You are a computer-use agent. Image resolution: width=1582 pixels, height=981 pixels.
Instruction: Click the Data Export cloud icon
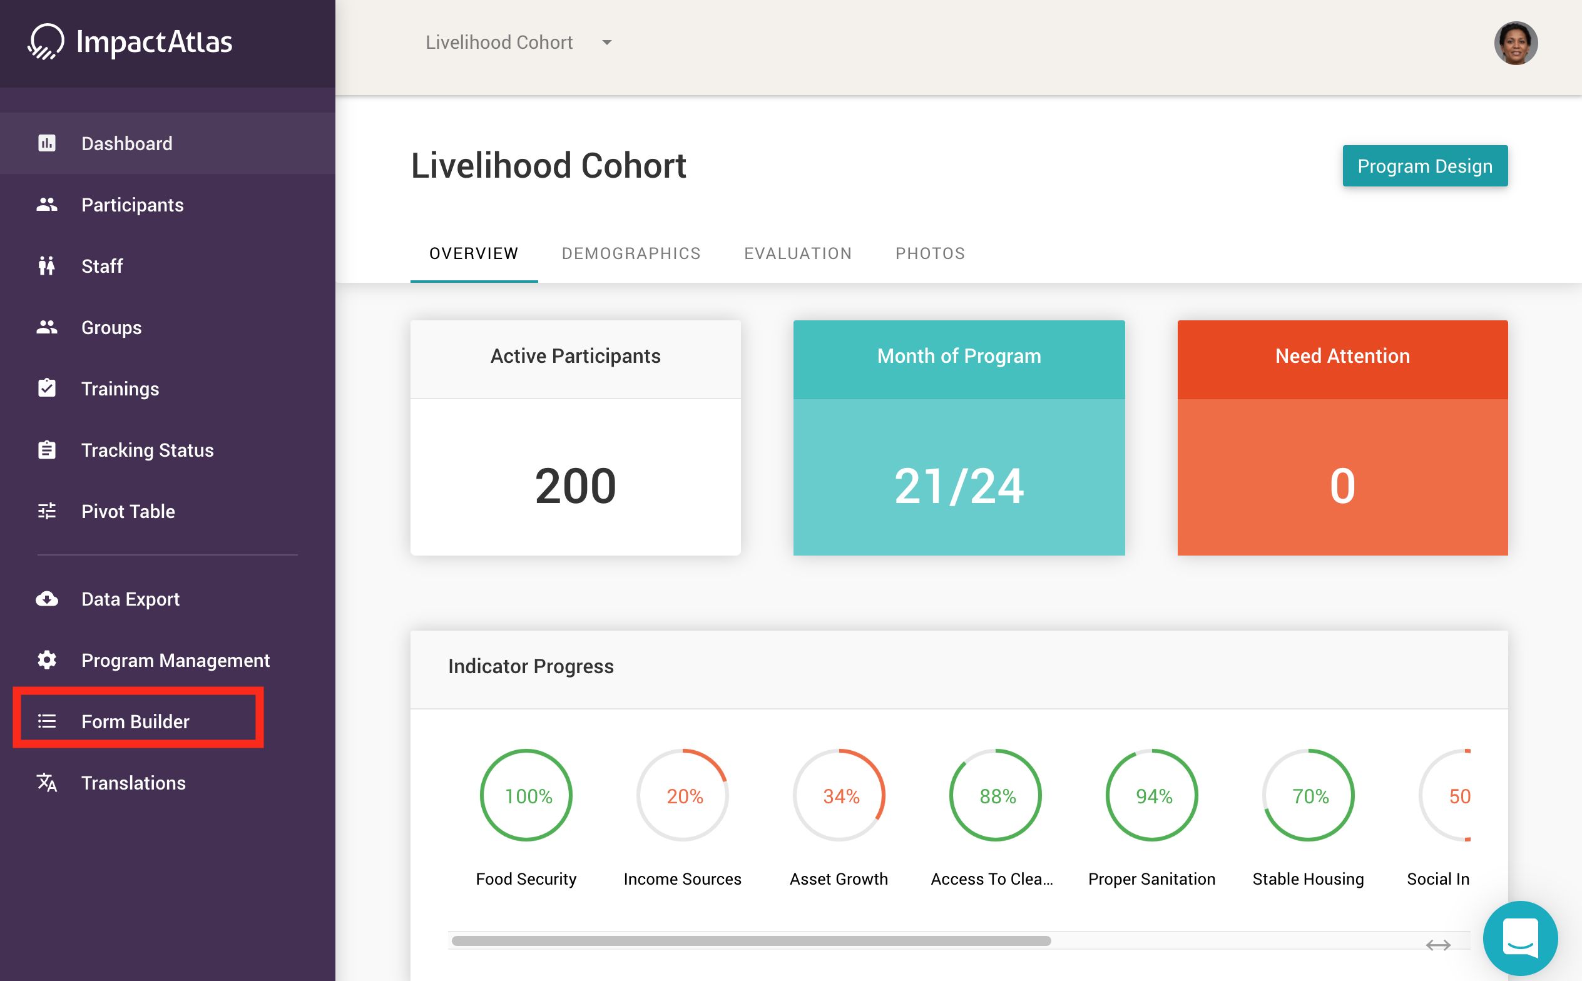coord(47,598)
